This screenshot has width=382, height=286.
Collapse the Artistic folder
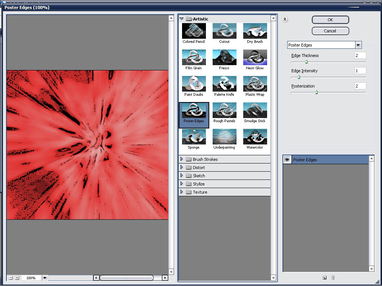click(182, 19)
